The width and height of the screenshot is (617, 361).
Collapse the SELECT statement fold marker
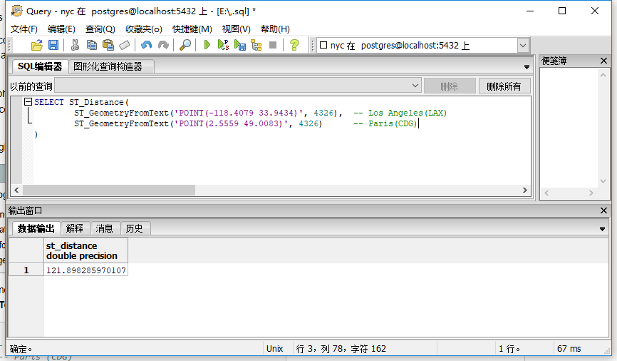(28, 102)
